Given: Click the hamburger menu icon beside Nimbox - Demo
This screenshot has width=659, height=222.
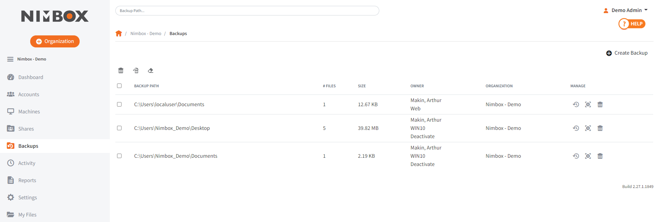Looking at the screenshot, I should tap(10, 59).
